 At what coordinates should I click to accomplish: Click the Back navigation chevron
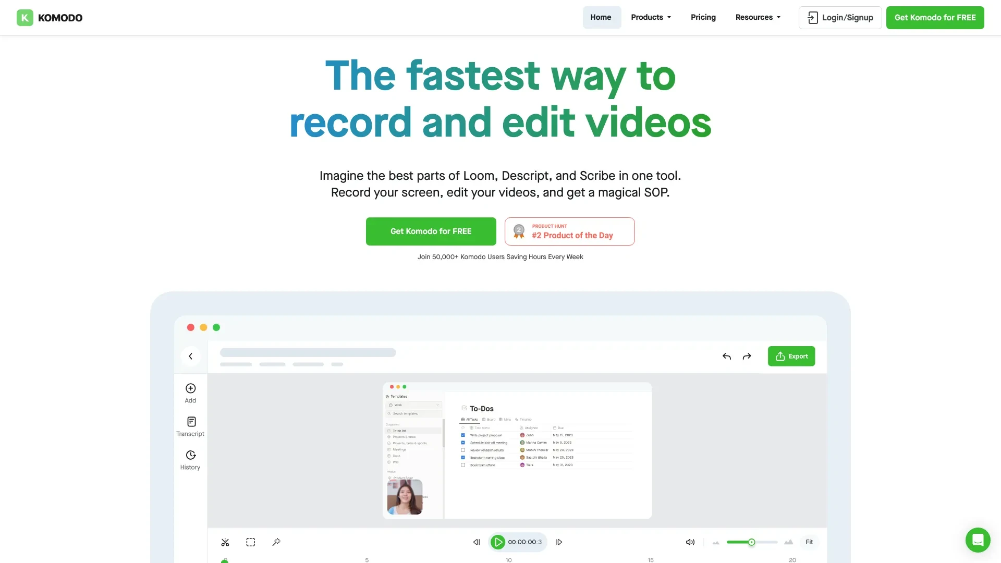(190, 356)
